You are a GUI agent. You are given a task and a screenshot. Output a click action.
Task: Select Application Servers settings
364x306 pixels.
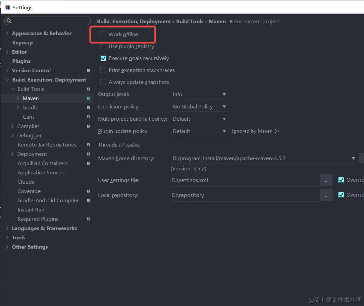pos(41,173)
